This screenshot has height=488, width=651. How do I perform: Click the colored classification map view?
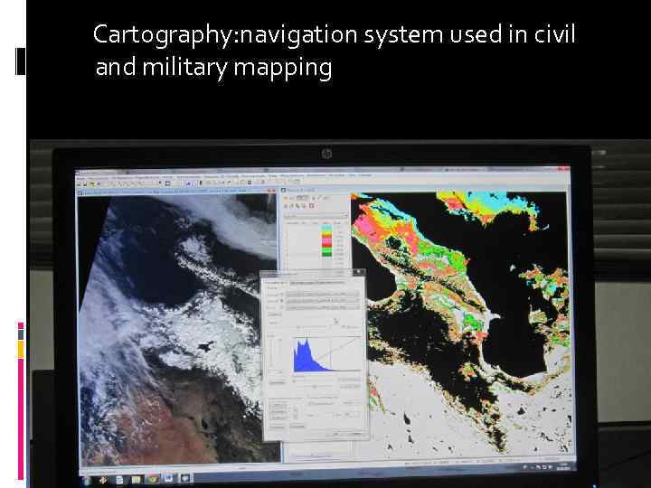463,324
